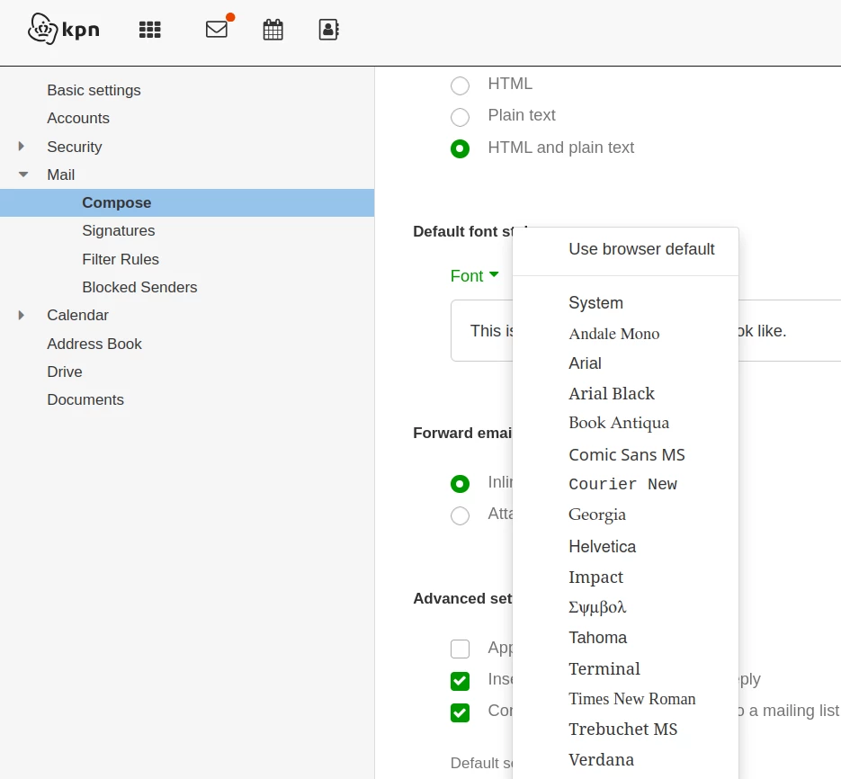Open Documents settings
Viewport: 841px width, 779px height.
click(85, 399)
